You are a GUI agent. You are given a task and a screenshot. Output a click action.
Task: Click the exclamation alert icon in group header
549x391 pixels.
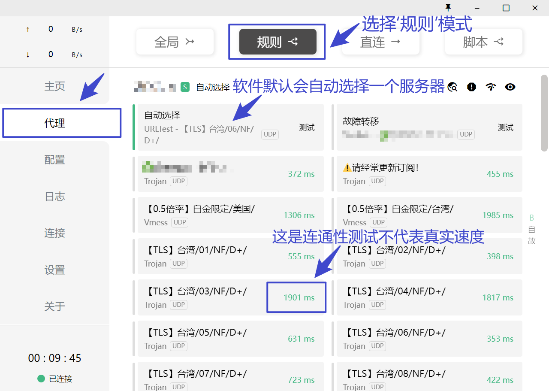point(472,87)
